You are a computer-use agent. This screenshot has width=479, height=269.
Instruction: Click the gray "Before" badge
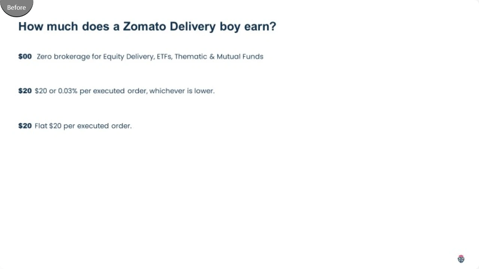16,7
